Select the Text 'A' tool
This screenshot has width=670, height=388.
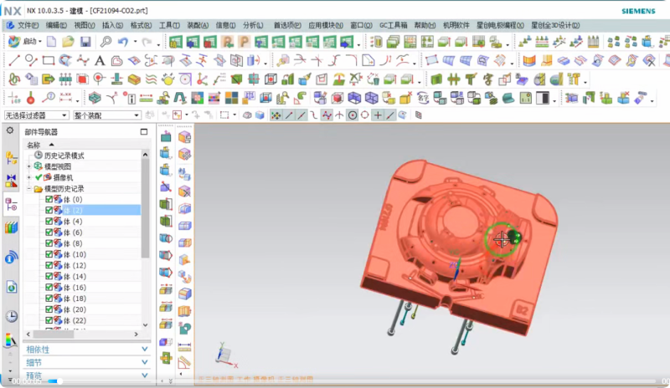pyautogui.click(x=100, y=60)
